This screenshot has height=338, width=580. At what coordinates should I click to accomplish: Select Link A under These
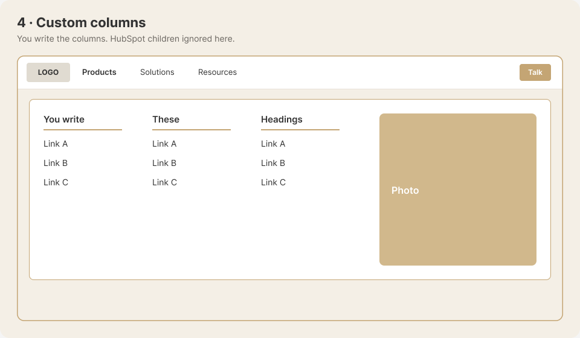(164, 144)
